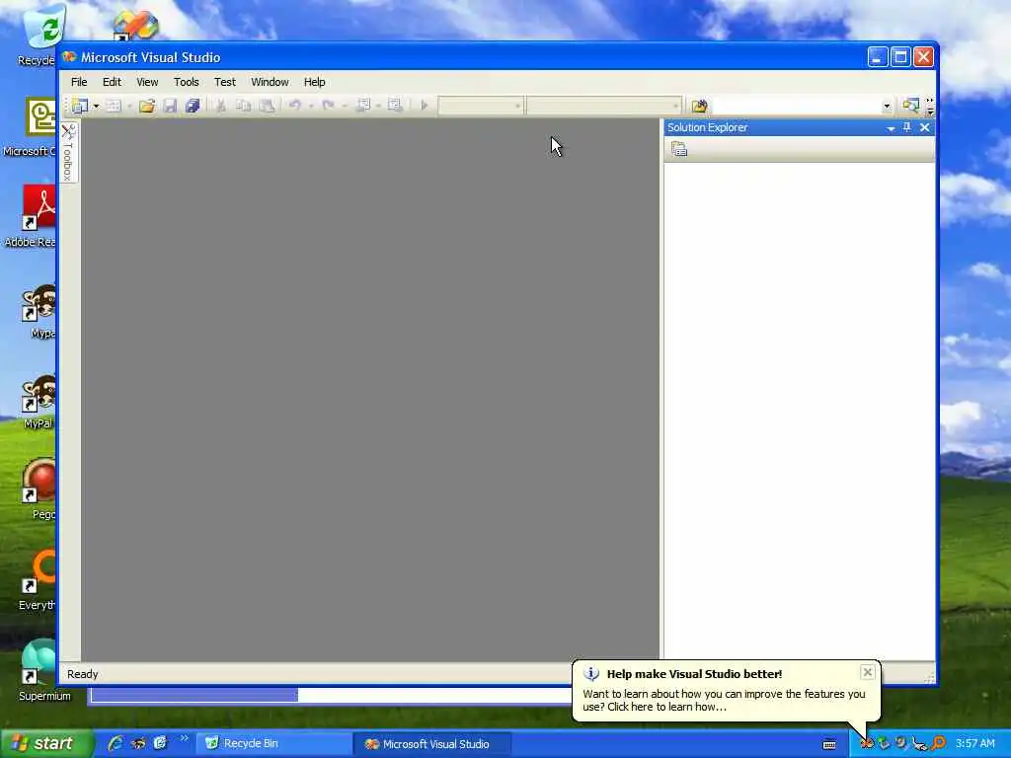This screenshot has height=758, width=1011.
Task: Click the Properties icon in Solution Explorer
Action: click(x=679, y=150)
